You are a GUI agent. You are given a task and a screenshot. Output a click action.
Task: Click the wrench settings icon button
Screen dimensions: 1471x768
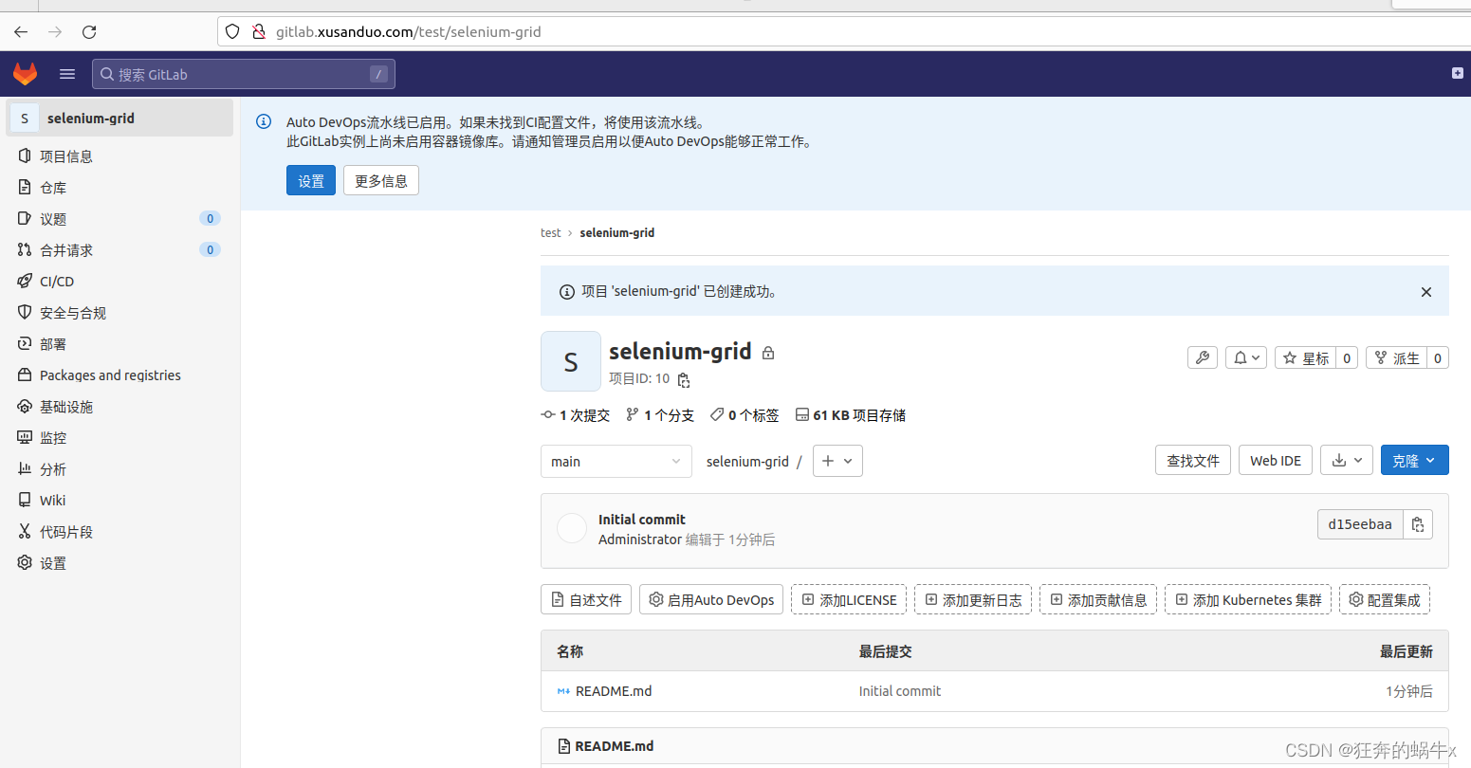click(1203, 357)
